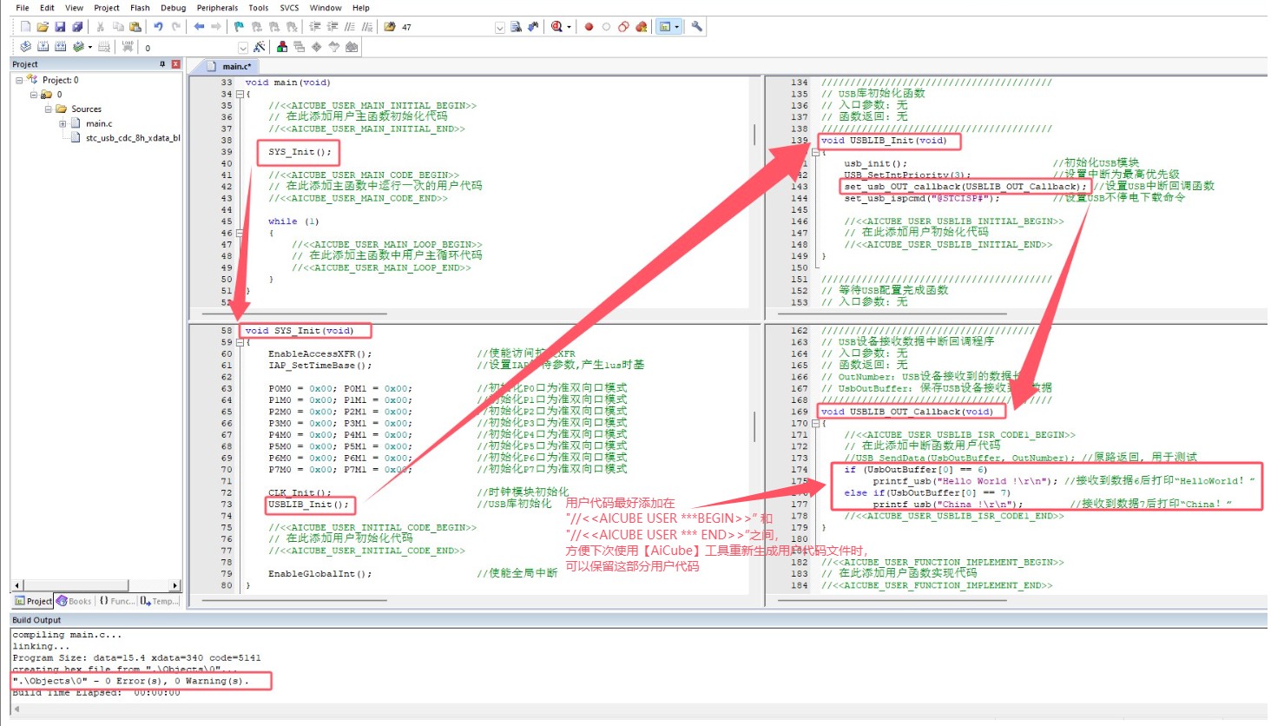Open the Help menu
Screen dimensions: 1271x726
coord(361,8)
